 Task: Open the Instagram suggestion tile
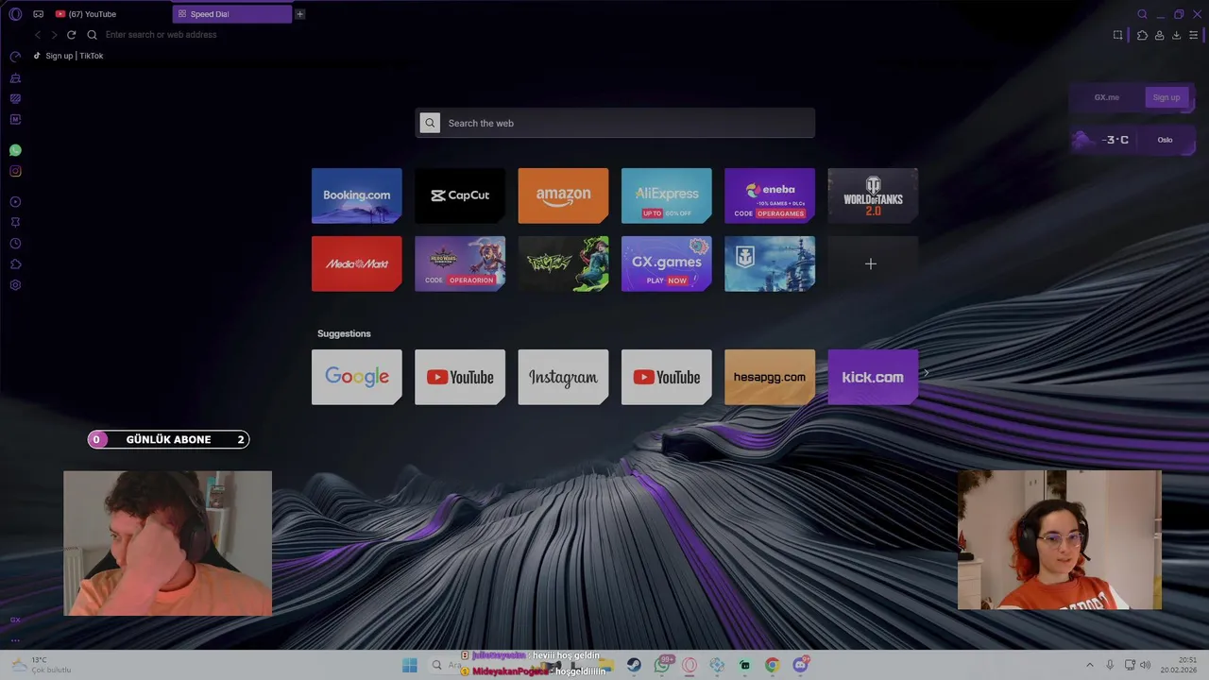pos(563,377)
